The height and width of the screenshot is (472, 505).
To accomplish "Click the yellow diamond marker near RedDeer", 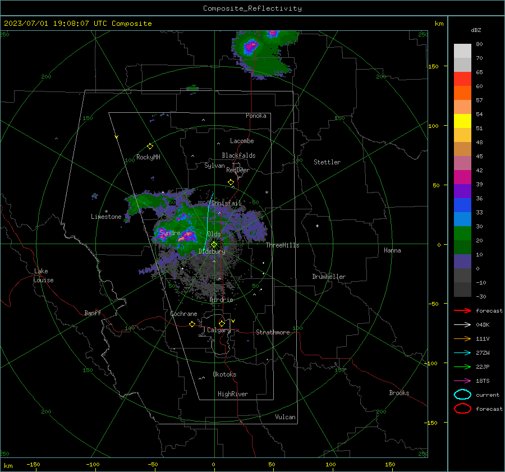I will click(231, 182).
